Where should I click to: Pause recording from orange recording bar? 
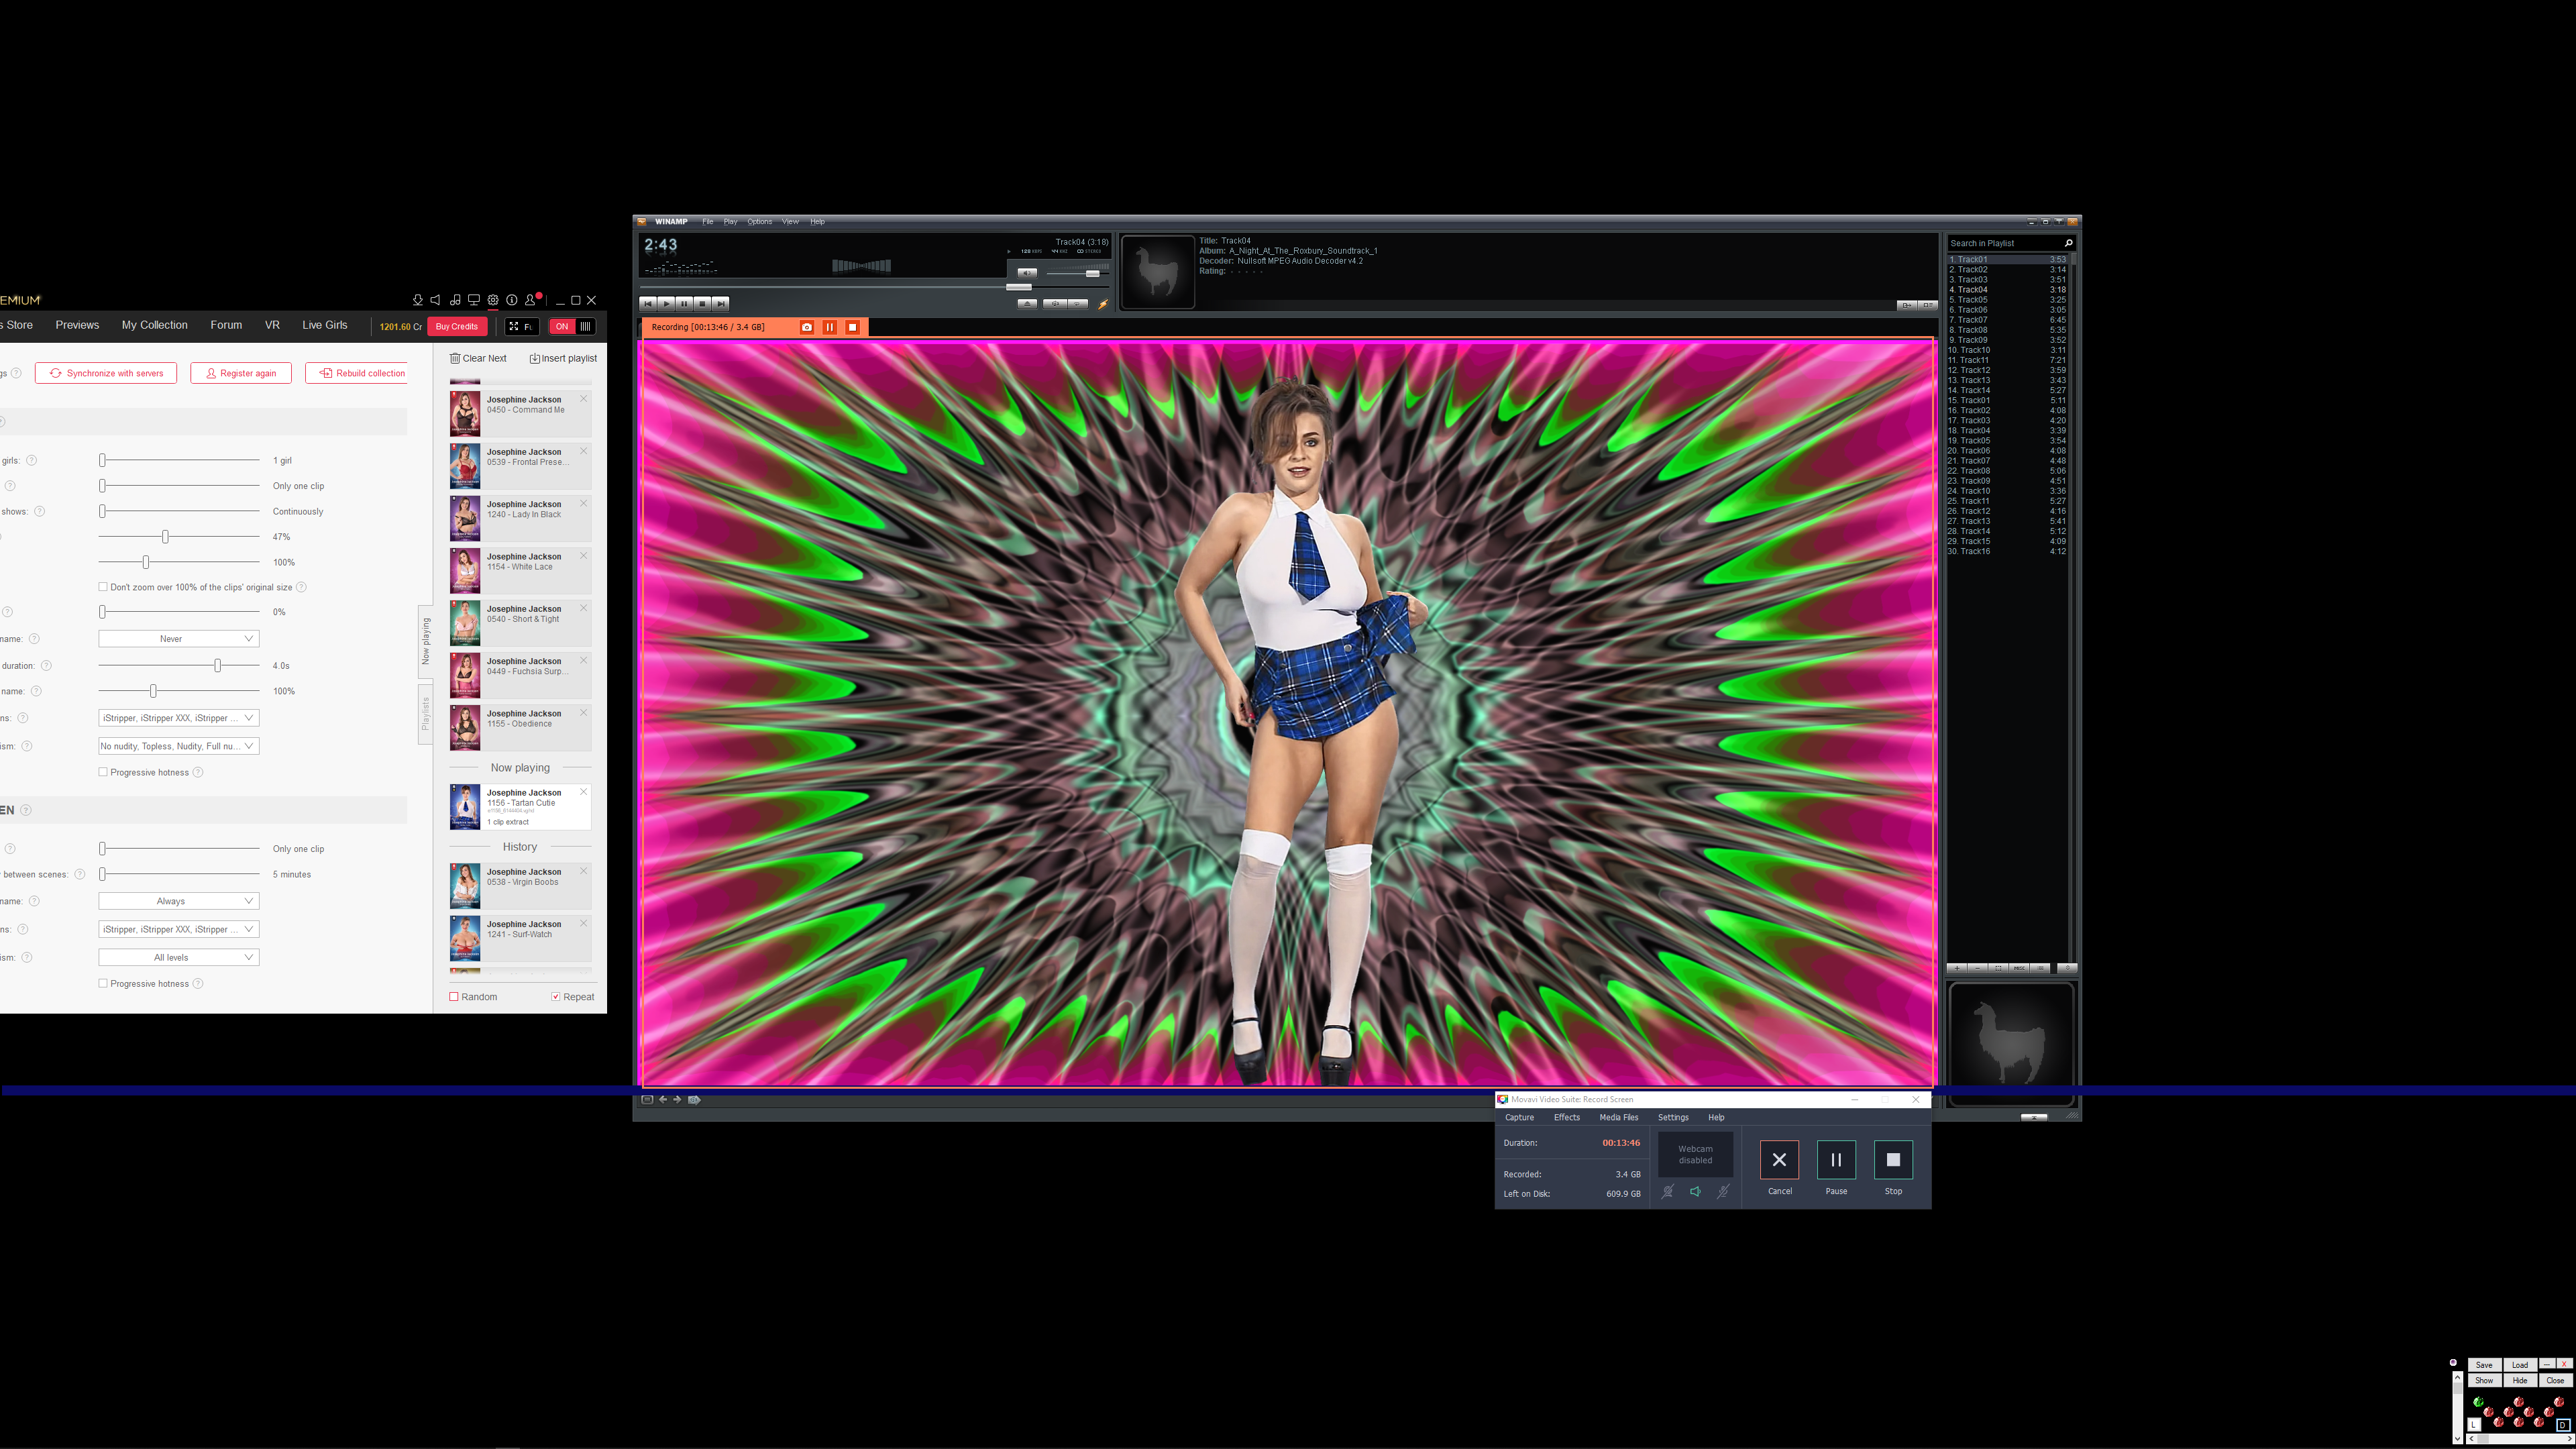829,327
